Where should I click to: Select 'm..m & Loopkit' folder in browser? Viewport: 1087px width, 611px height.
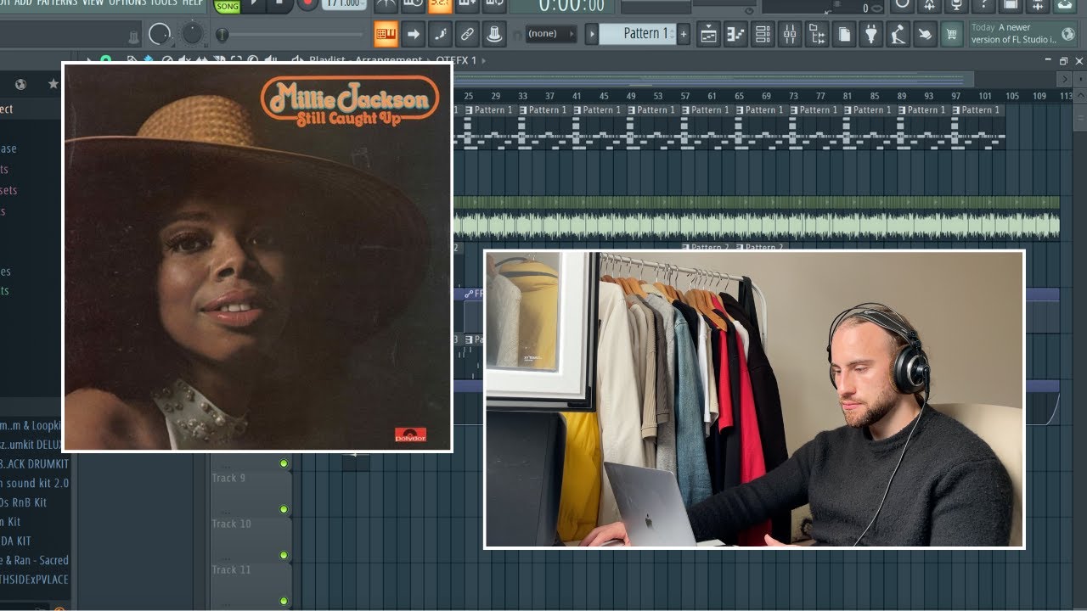[x=31, y=425]
